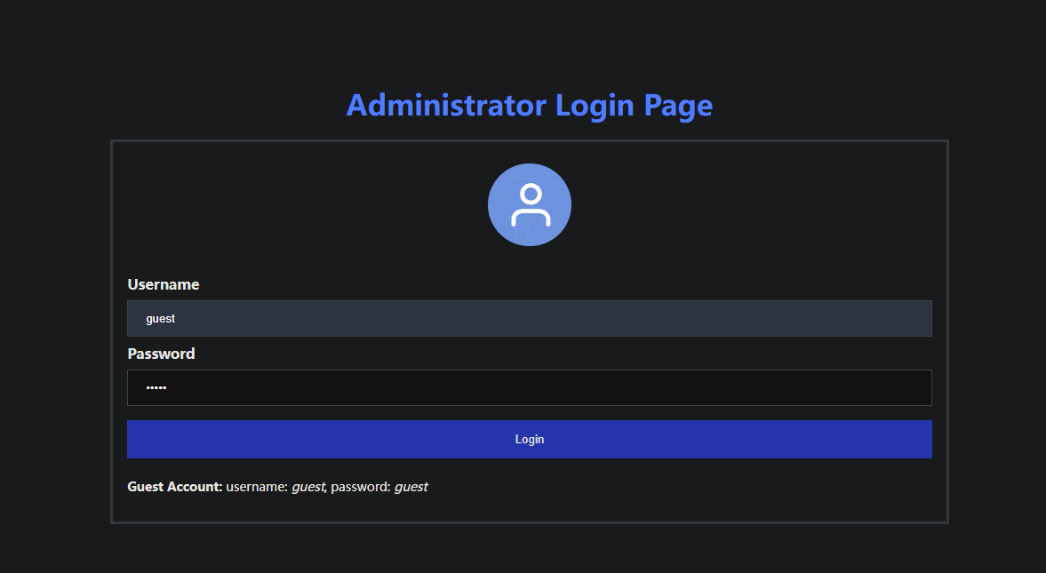Viewport: 1046px width, 573px height.
Task: Focus the Username input field
Action: coord(529,318)
